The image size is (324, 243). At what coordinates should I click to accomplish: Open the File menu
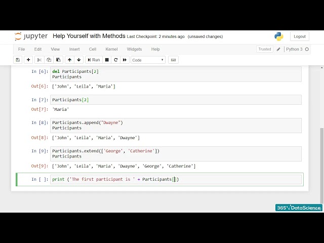[x=21, y=49]
